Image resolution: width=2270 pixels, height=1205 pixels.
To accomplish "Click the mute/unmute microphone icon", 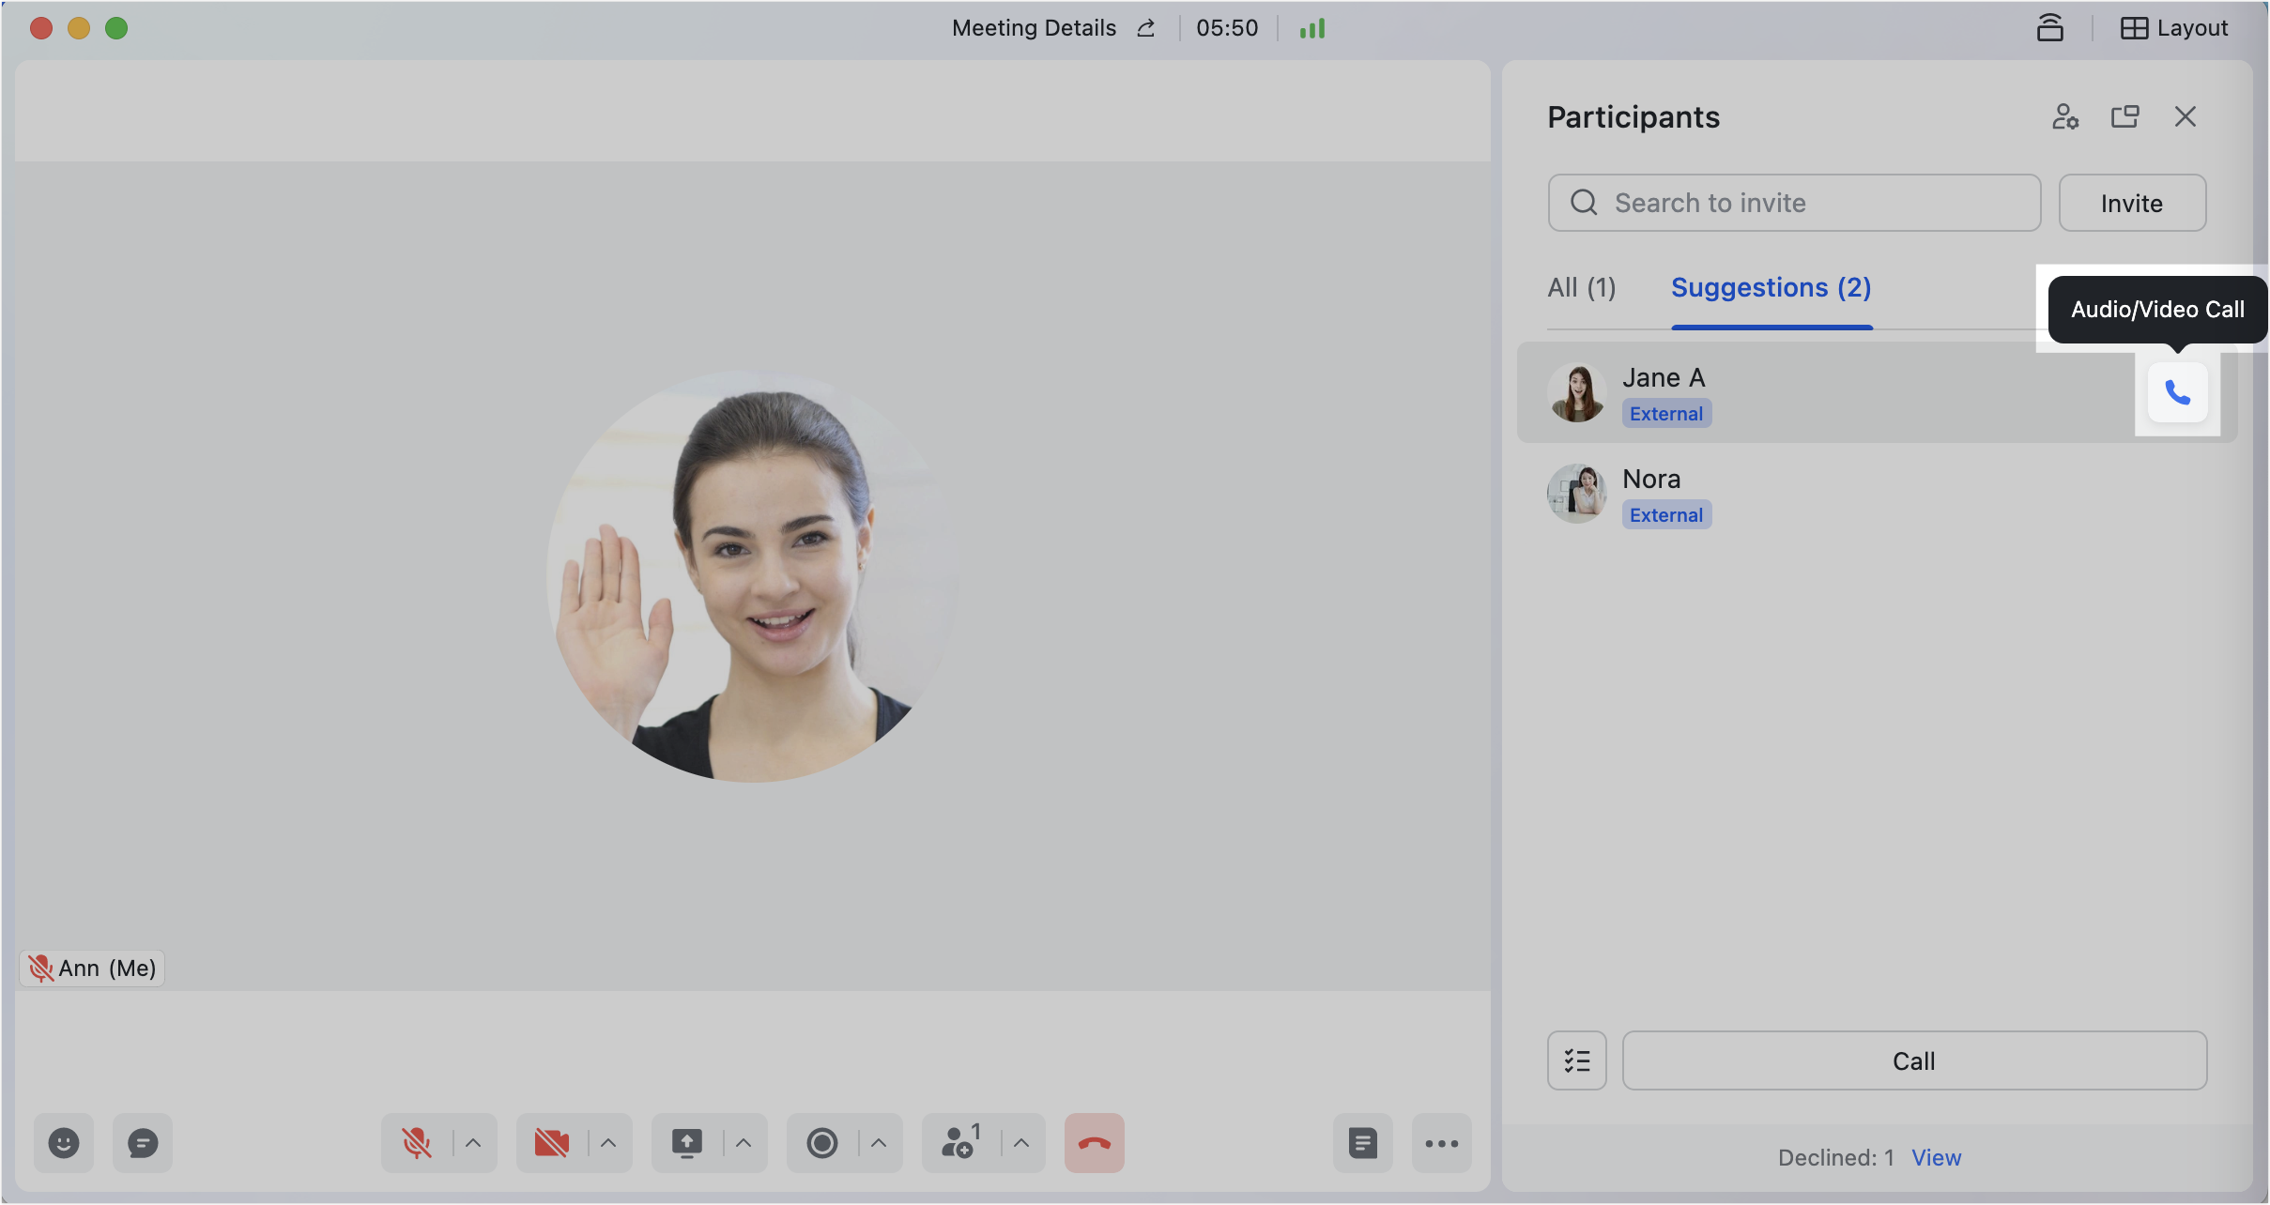I will click(x=418, y=1143).
